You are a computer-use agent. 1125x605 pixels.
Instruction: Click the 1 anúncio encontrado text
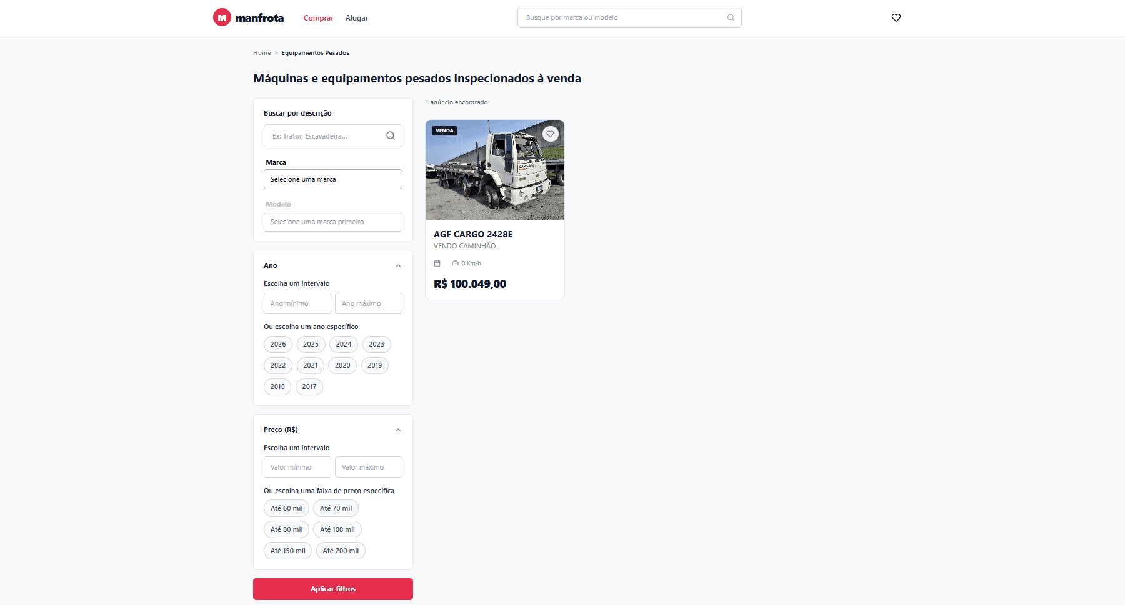(457, 102)
